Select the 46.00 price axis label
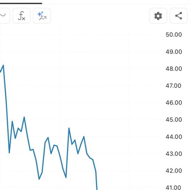 coord(174,103)
